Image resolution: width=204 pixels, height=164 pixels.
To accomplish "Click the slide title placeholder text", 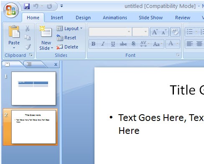I will (x=187, y=90).
